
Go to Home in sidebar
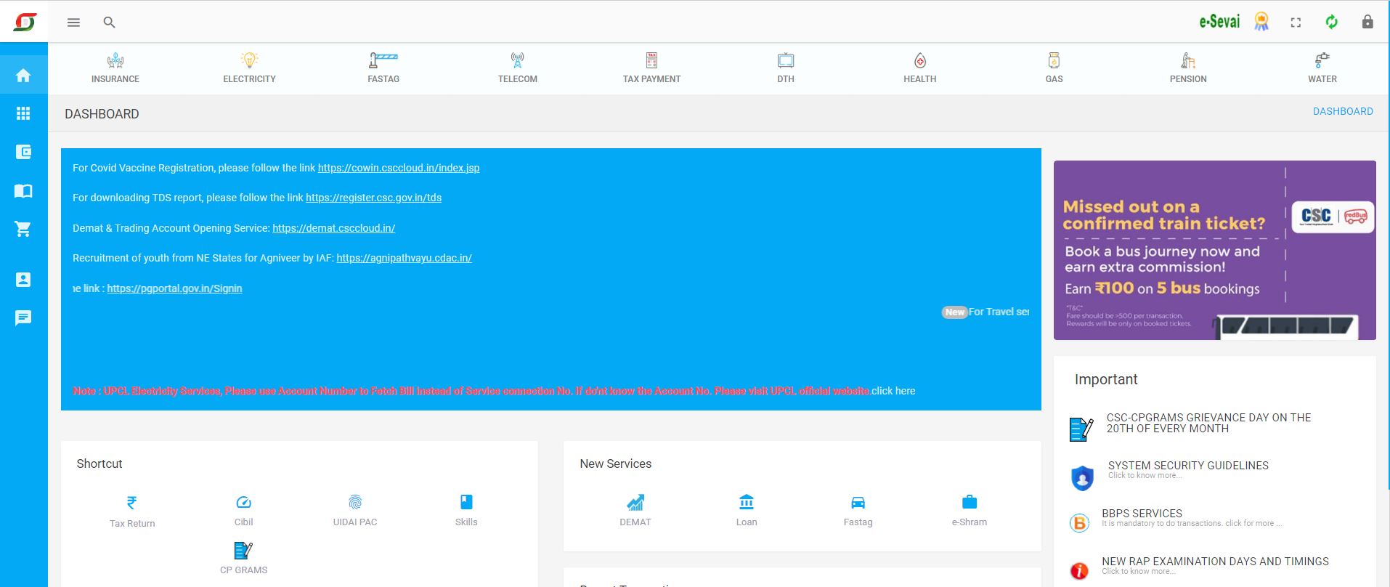coord(23,76)
